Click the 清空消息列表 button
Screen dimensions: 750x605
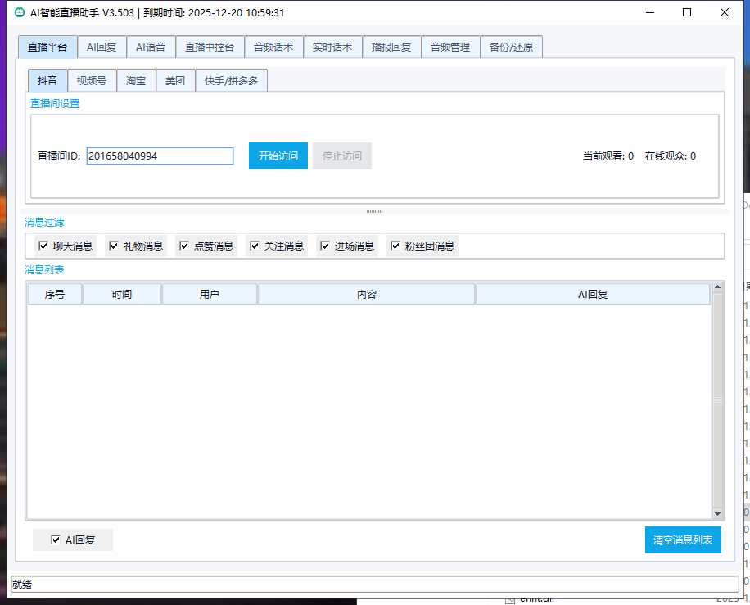(683, 540)
